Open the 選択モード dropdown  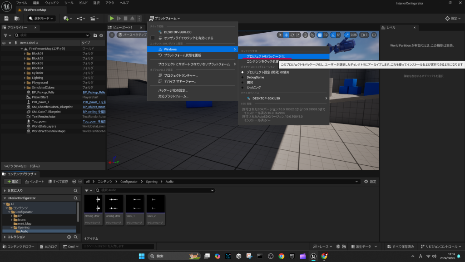tap(41, 18)
